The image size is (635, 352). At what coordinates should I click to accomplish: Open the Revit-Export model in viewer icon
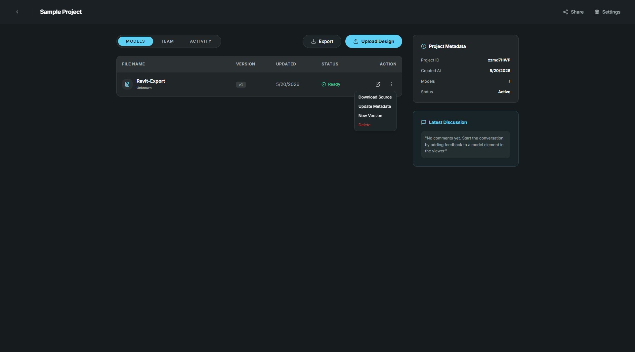(x=378, y=84)
